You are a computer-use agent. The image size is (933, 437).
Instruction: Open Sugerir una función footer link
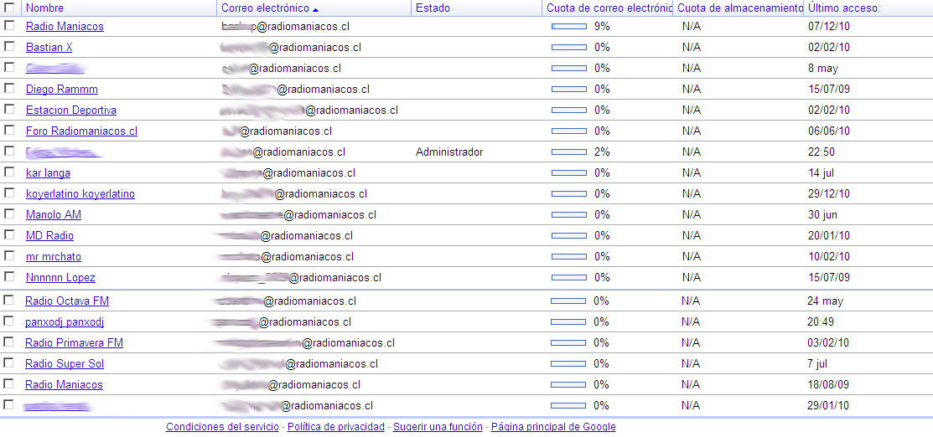438,426
